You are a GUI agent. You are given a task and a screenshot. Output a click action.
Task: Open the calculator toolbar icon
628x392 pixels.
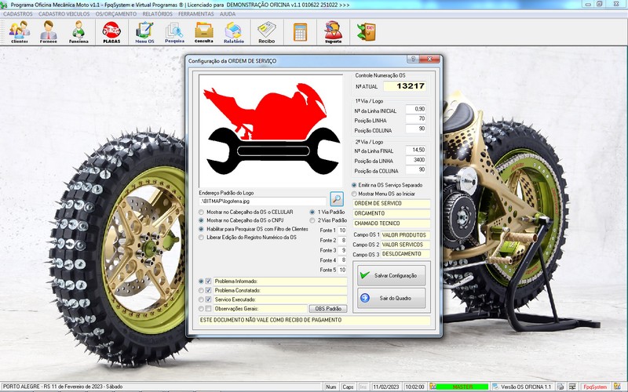coord(300,32)
